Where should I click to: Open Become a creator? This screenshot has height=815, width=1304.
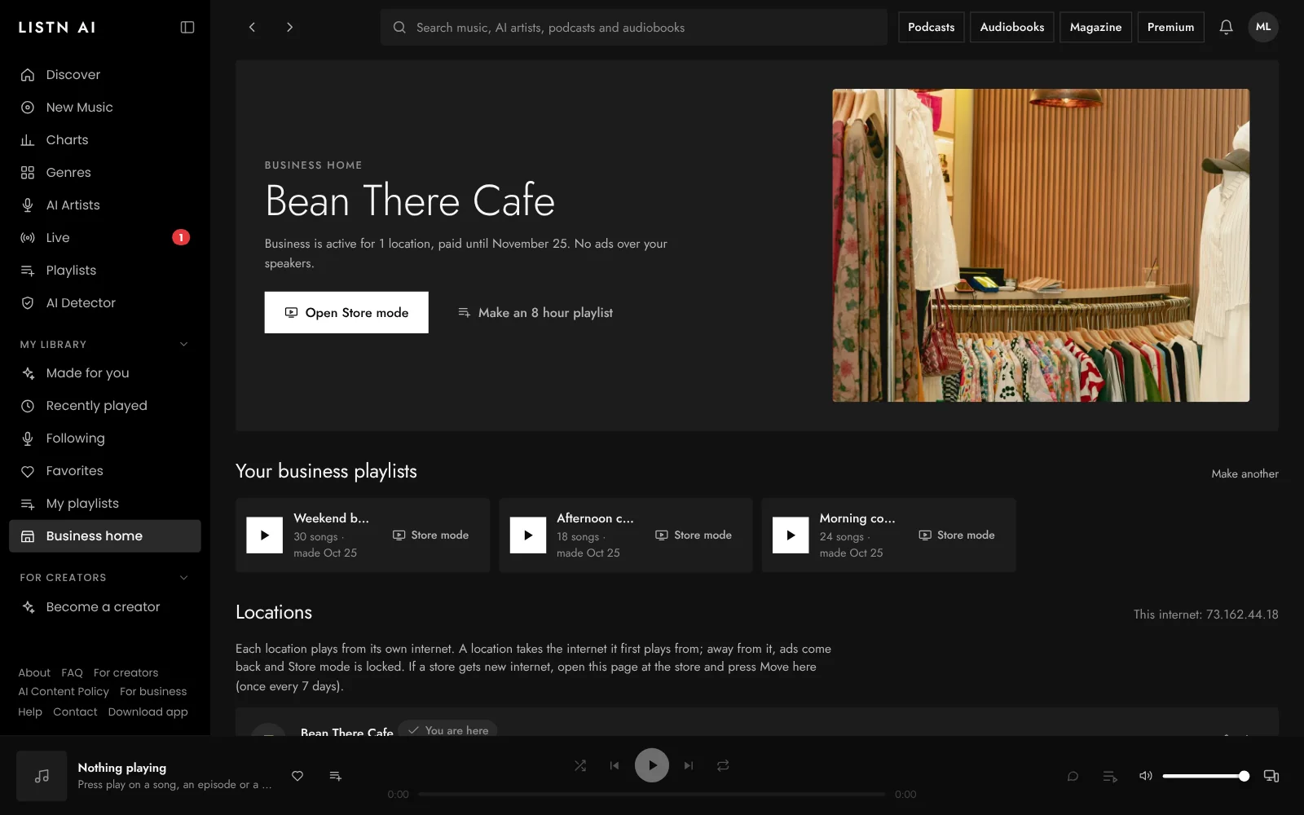pos(104,606)
